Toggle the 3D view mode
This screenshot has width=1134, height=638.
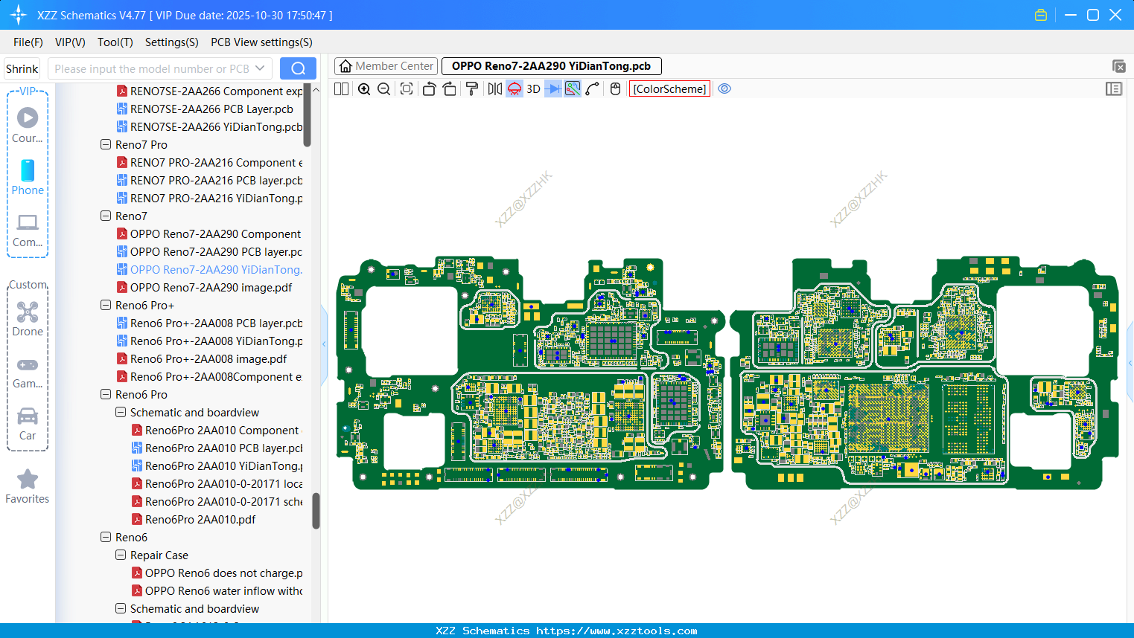pyautogui.click(x=533, y=88)
